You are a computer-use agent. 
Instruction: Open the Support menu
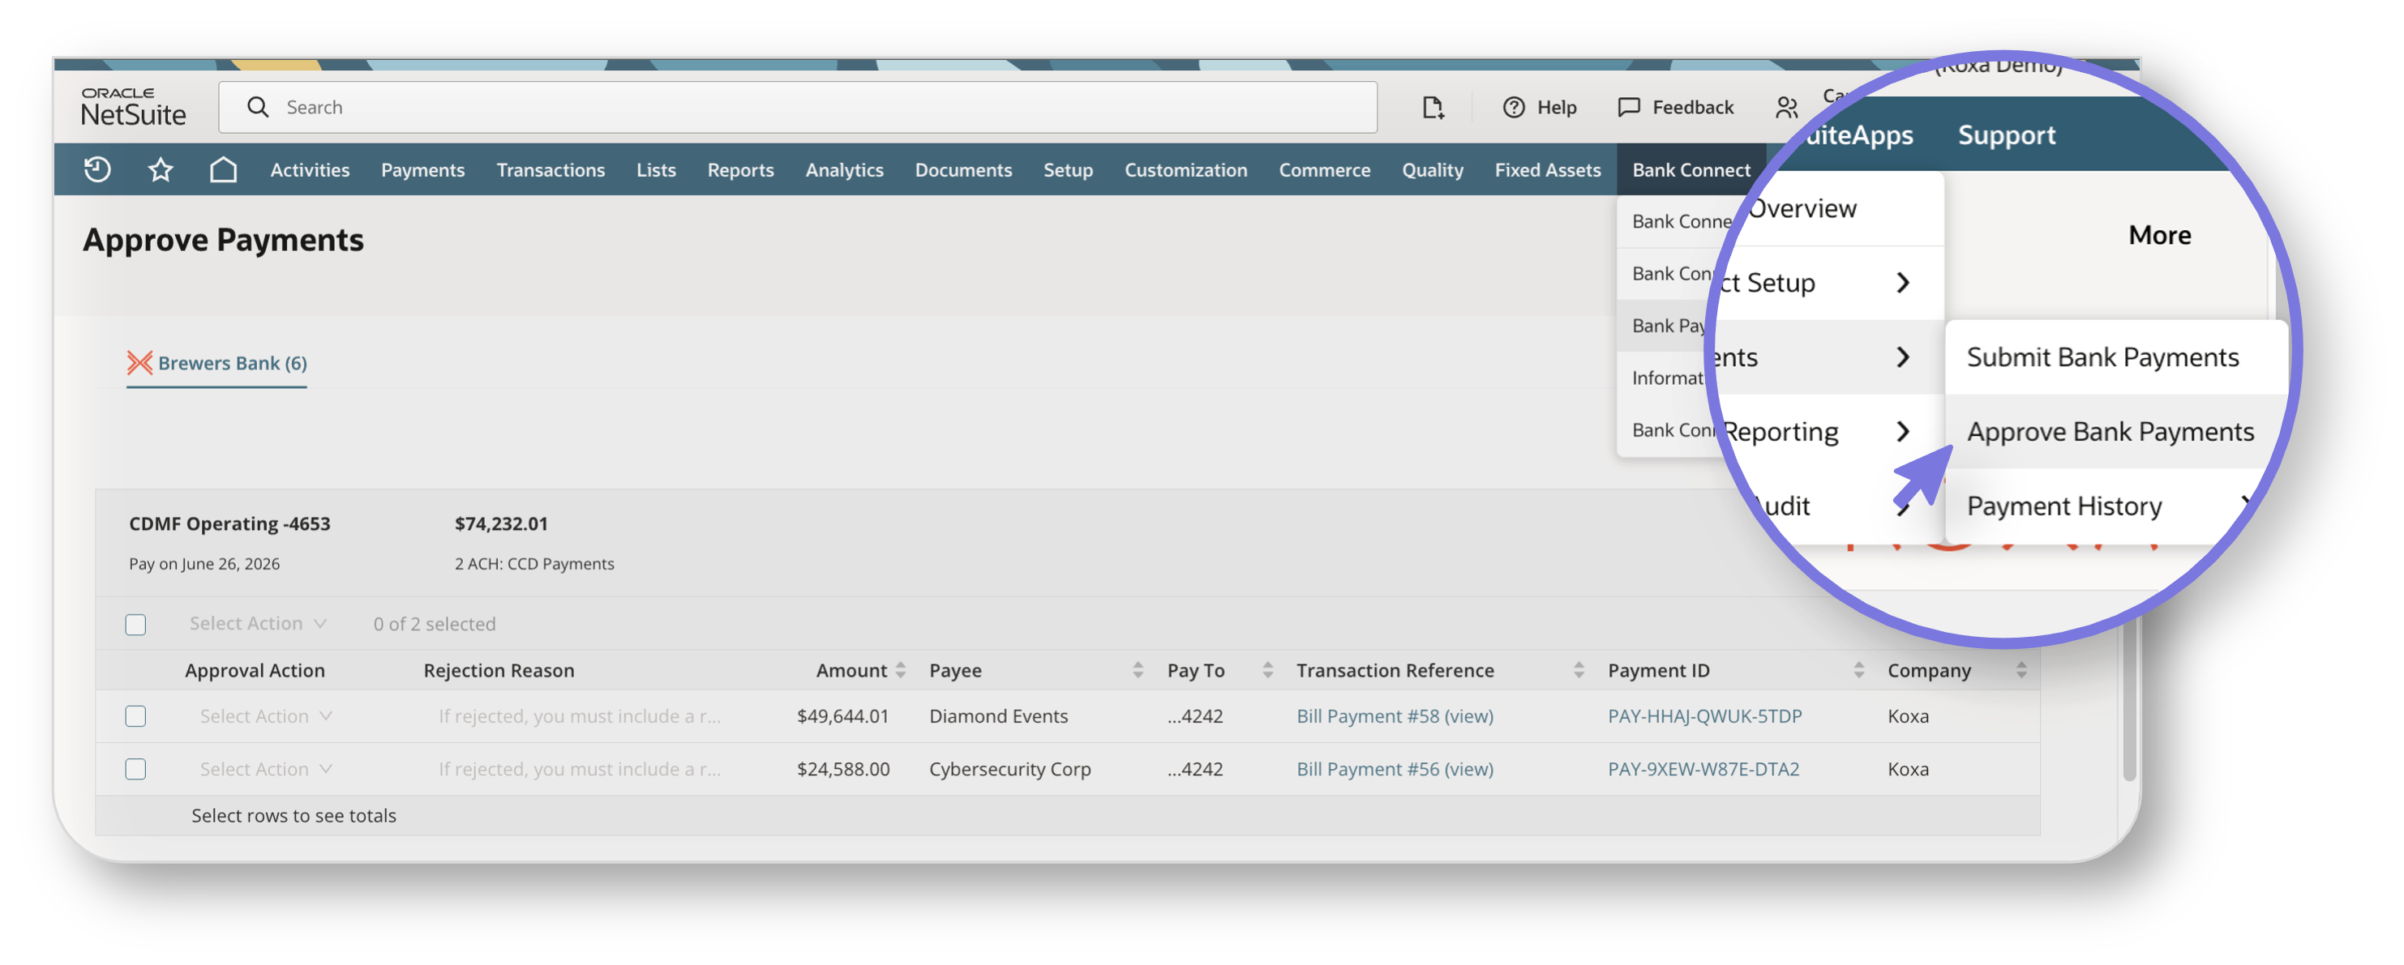[2007, 135]
